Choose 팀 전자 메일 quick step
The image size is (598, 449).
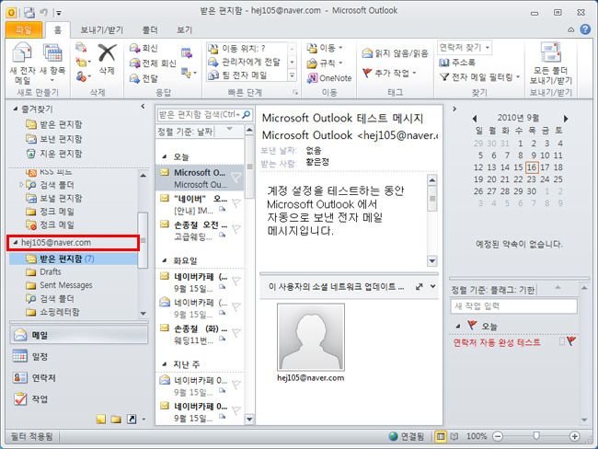(x=247, y=75)
